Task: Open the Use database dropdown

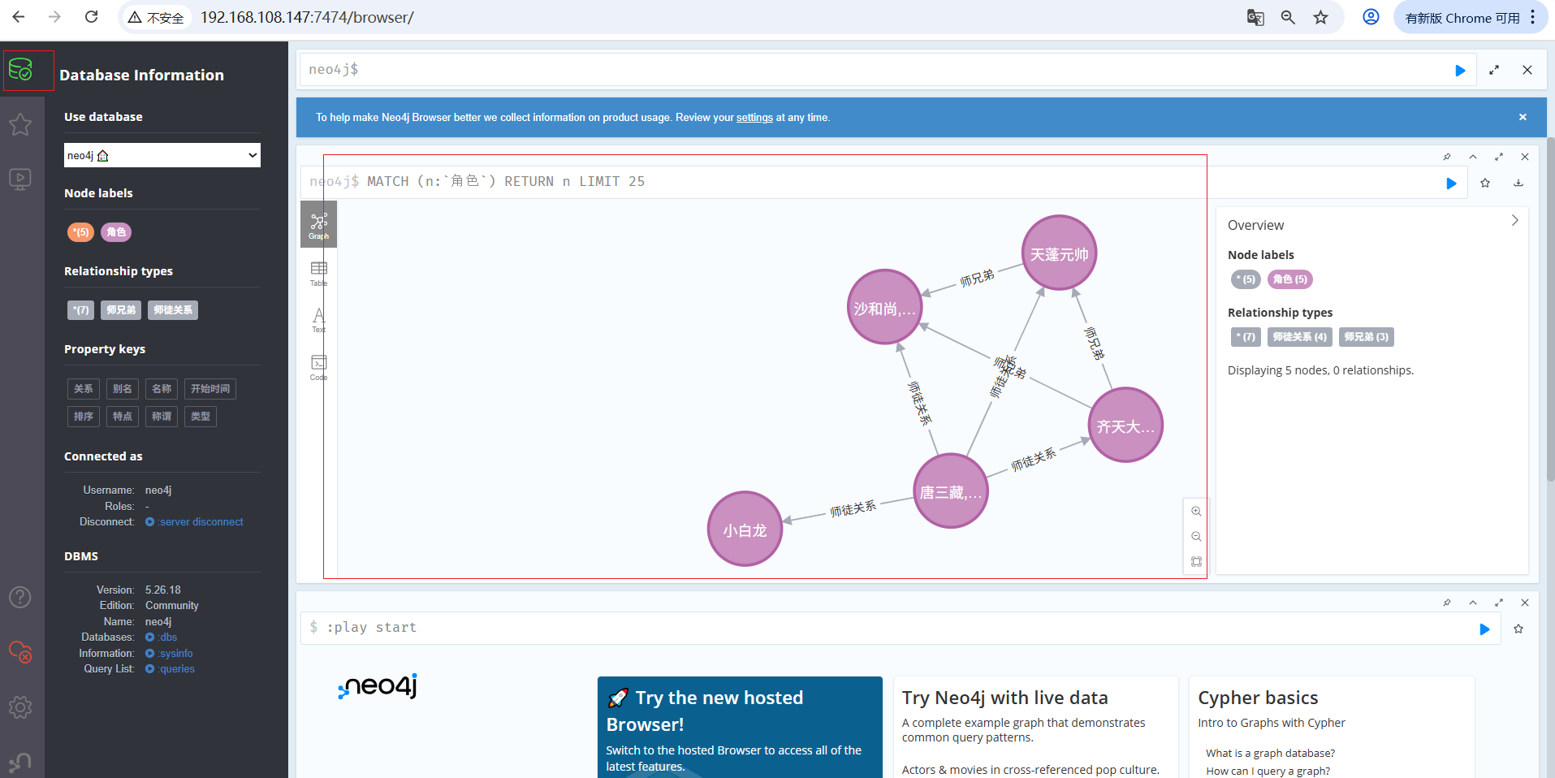Action: 162,155
